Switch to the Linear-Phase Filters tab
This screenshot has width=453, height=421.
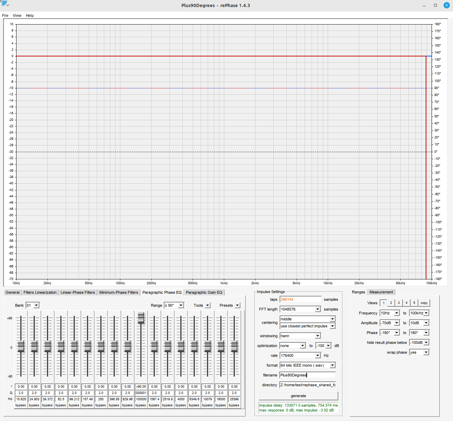[78, 292]
